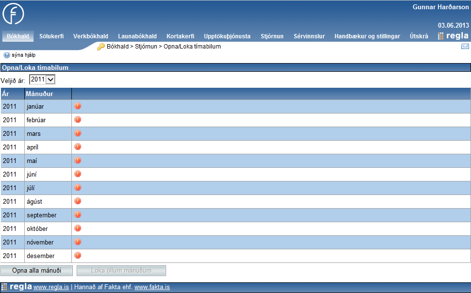Image resolution: width=471 pixels, height=293 pixels.
Task: Toggle the red status icon for september
Action: pyautogui.click(x=78, y=215)
